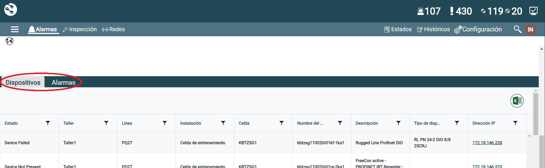
Task: Click the counter showing 20
Action: [514, 11]
